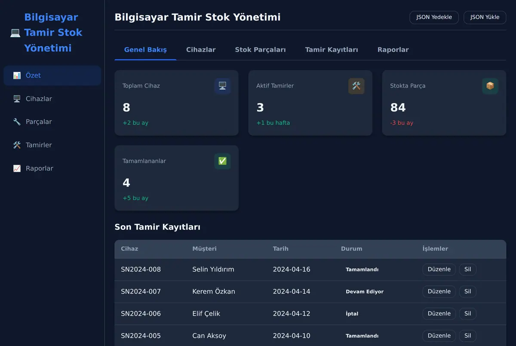Open Tamirler in the sidebar
This screenshot has height=346, width=516.
tap(52, 145)
